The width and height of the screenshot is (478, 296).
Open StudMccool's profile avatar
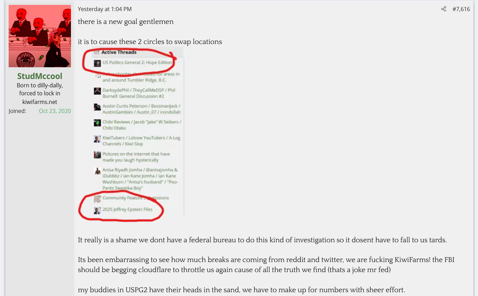[40, 36]
